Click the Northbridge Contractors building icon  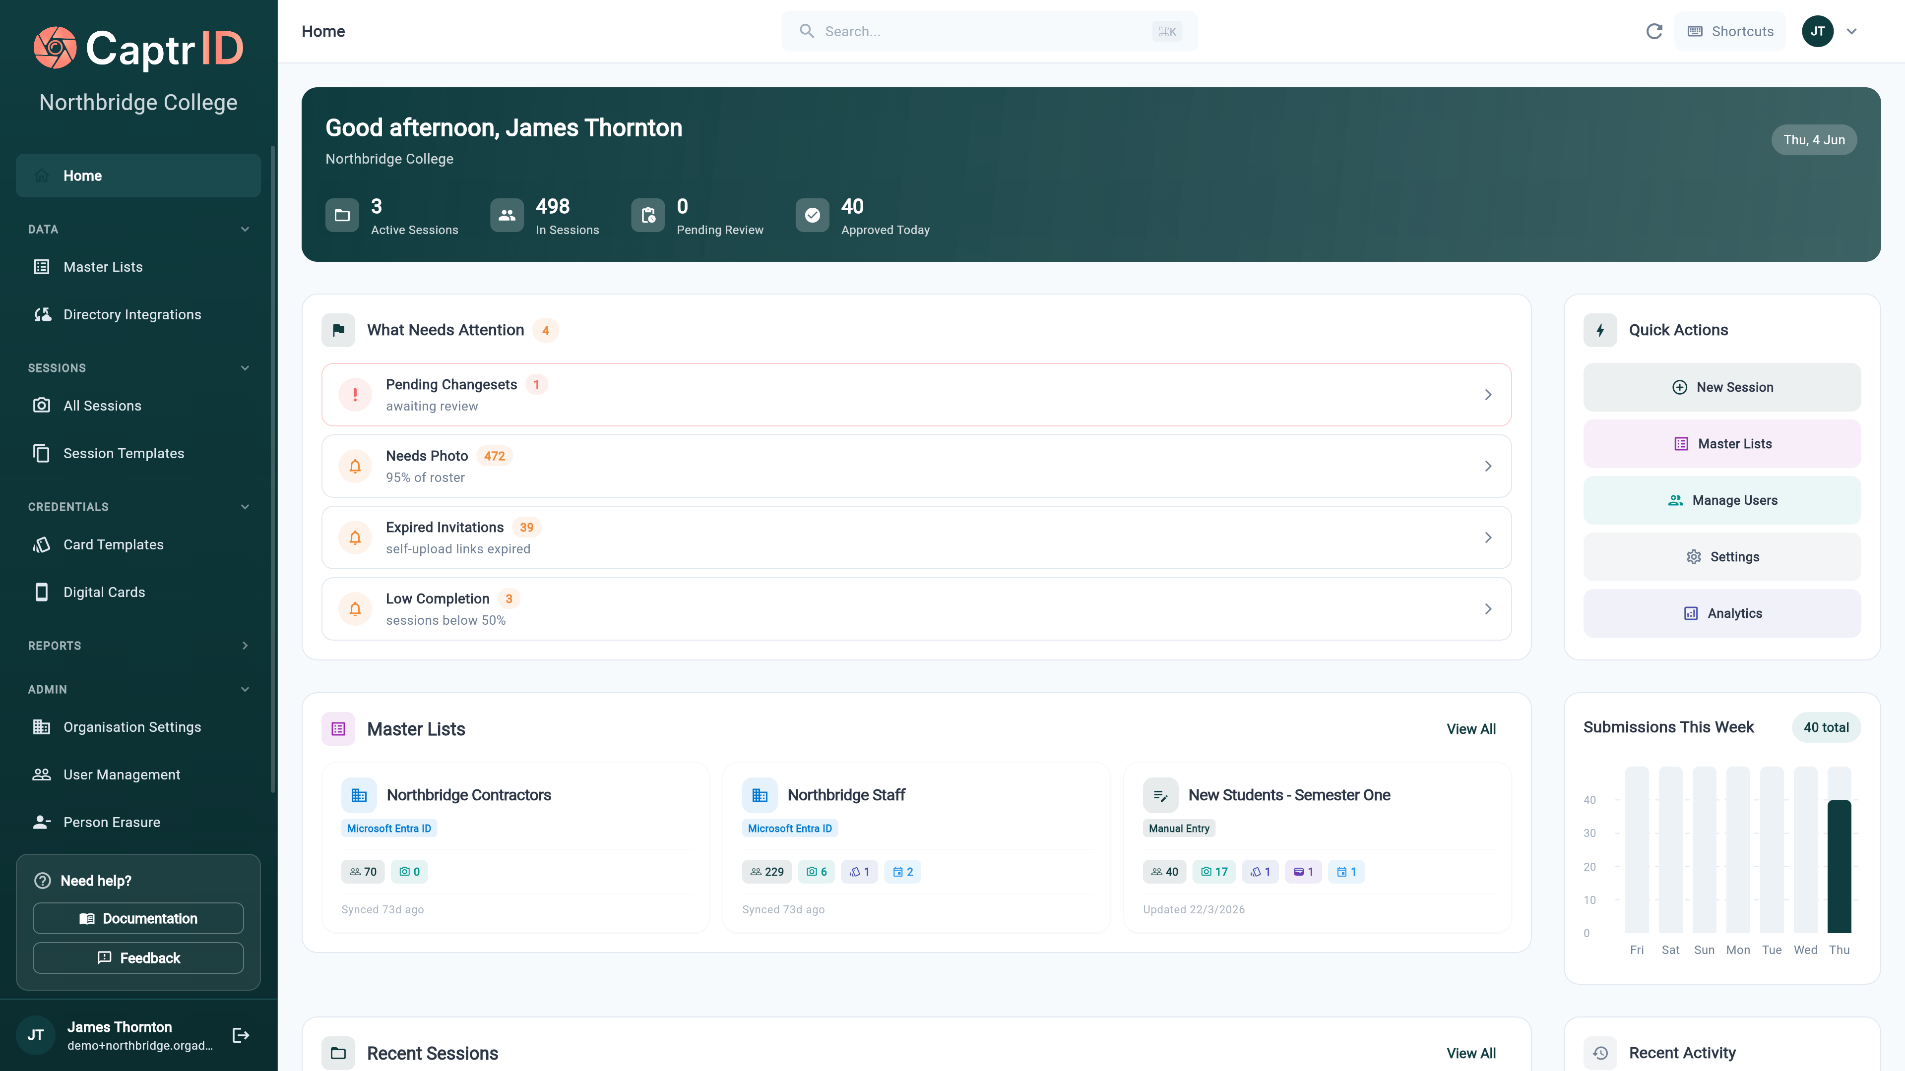[x=359, y=795]
